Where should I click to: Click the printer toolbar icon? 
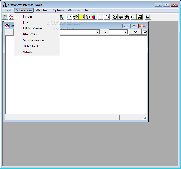(x=148, y=17)
